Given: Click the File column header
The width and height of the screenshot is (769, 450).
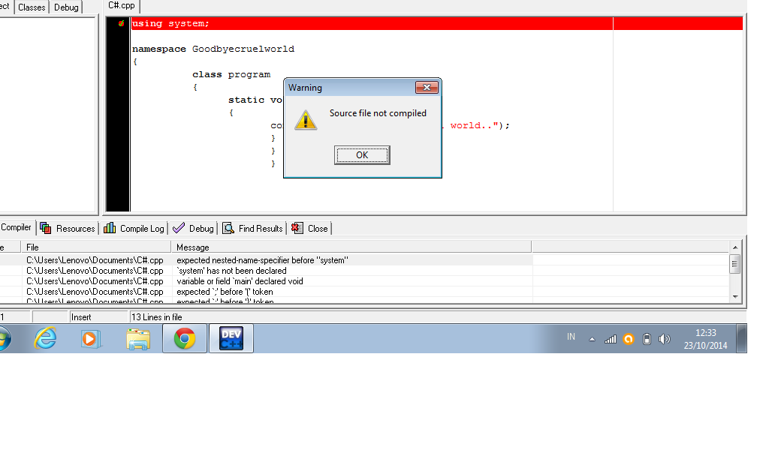Looking at the screenshot, I should click(x=97, y=247).
